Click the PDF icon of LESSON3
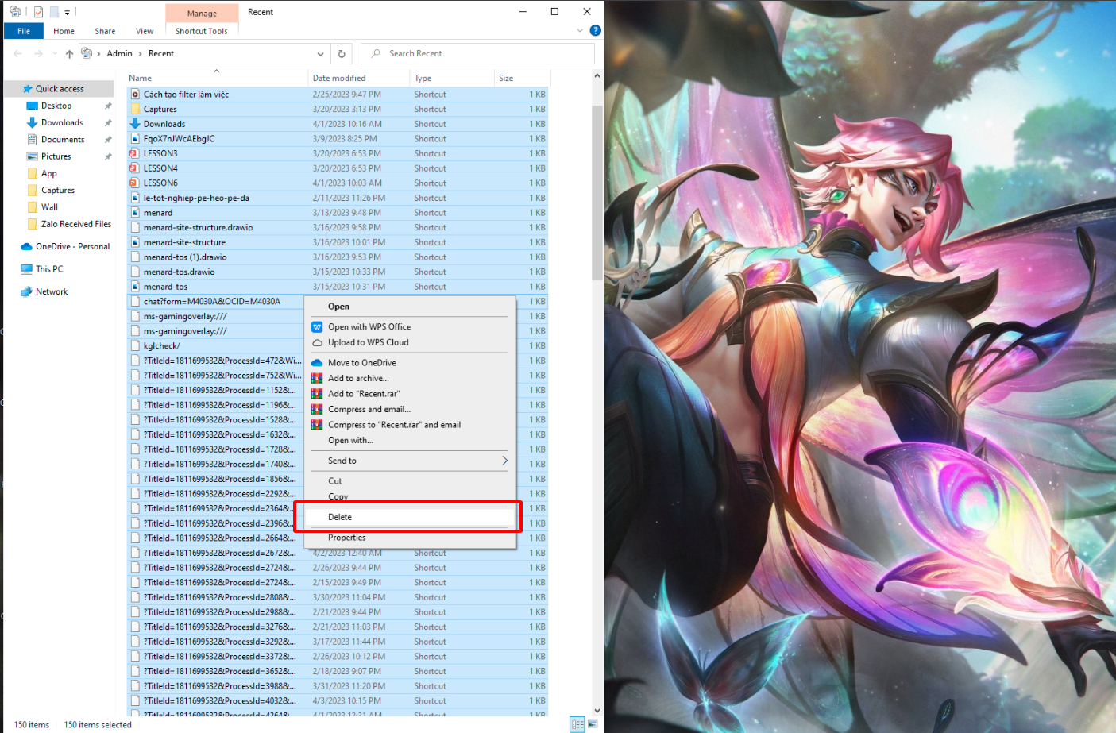This screenshot has width=1116, height=733. tap(134, 153)
